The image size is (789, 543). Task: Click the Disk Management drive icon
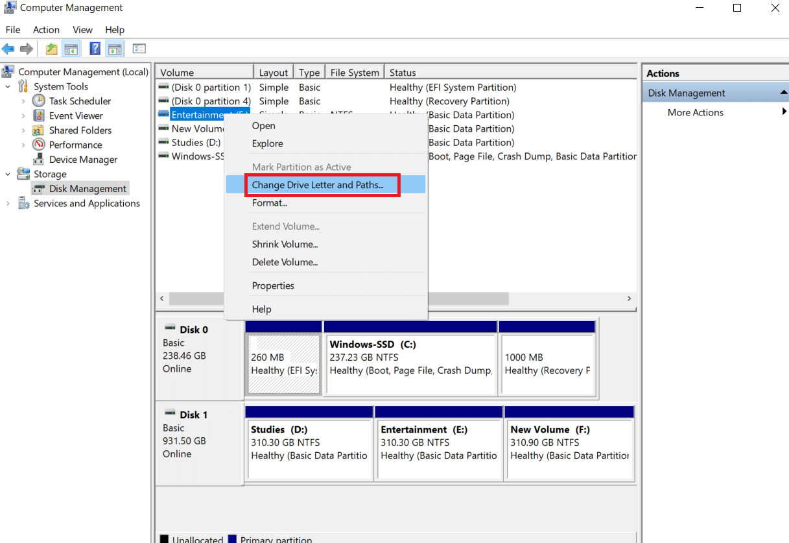point(39,189)
